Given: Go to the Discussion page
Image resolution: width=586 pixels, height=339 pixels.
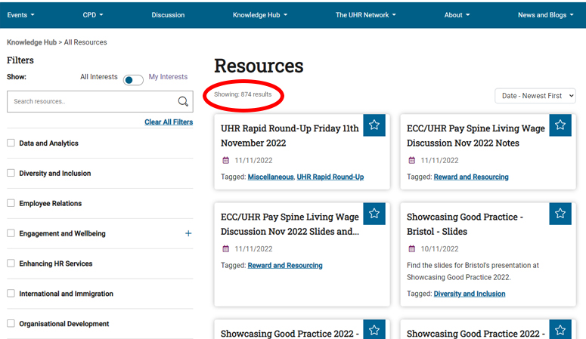Looking at the screenshot, I should [168, 15].
